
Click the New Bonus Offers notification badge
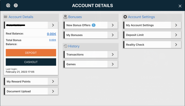[93, 25]
